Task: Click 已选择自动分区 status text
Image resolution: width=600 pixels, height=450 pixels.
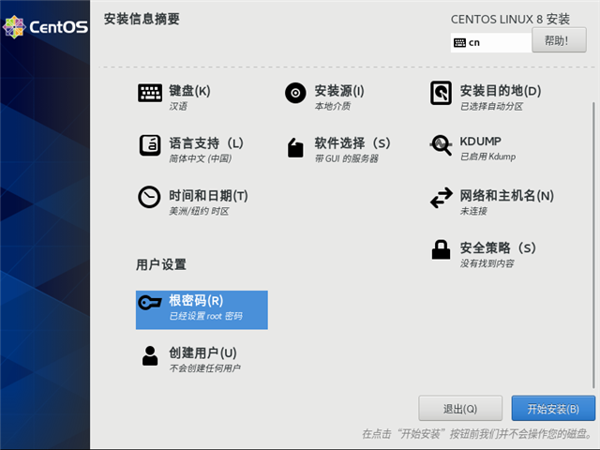Action: pos(491,106)
